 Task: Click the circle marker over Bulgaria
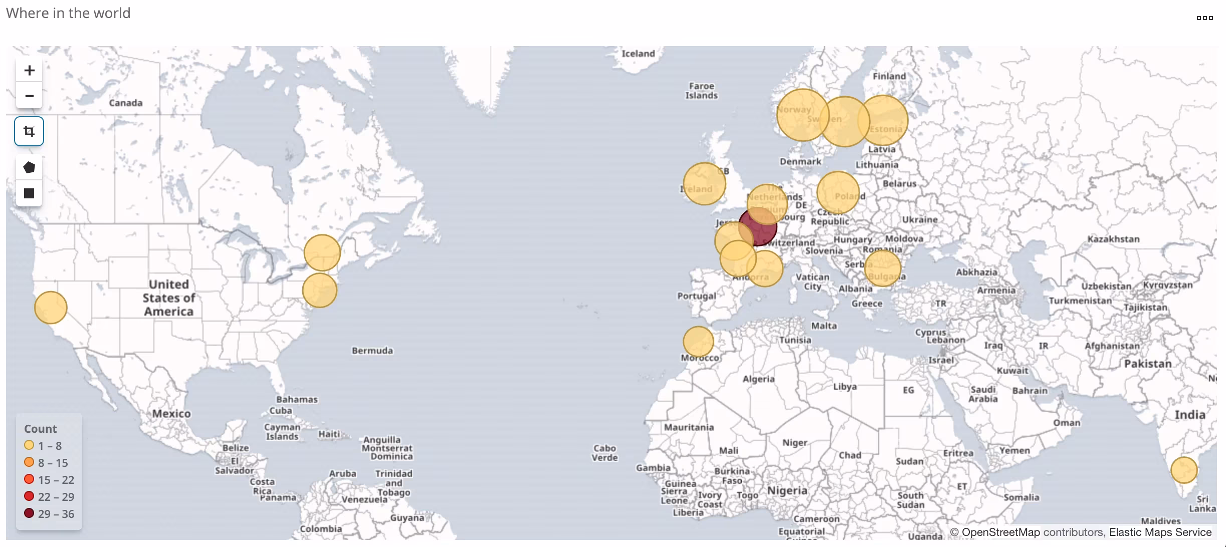(882, 268)
